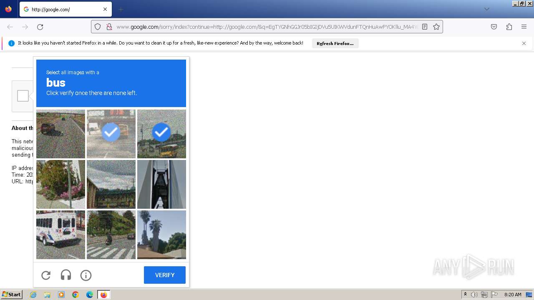
Task: Go forward one page
Action: (25, 27)
